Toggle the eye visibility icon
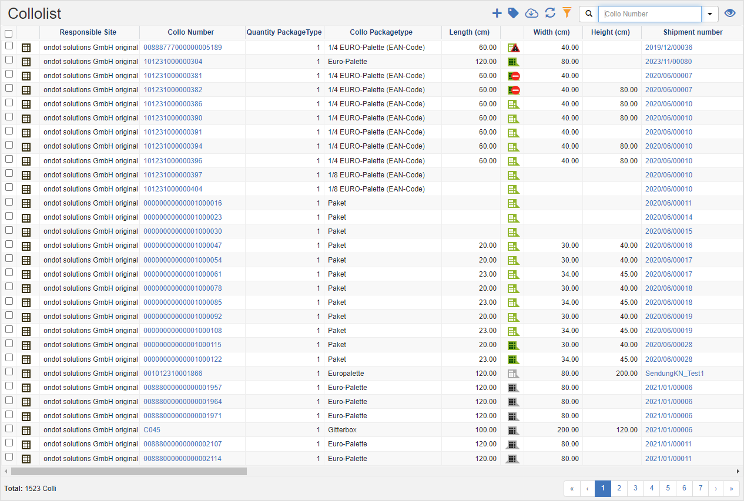This screenshot has width=744, height=501. pos(730,14)
